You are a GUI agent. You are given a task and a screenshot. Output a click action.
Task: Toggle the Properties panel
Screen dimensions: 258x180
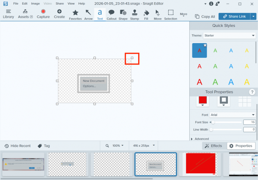pyautogui.click(x=241, y=146)
